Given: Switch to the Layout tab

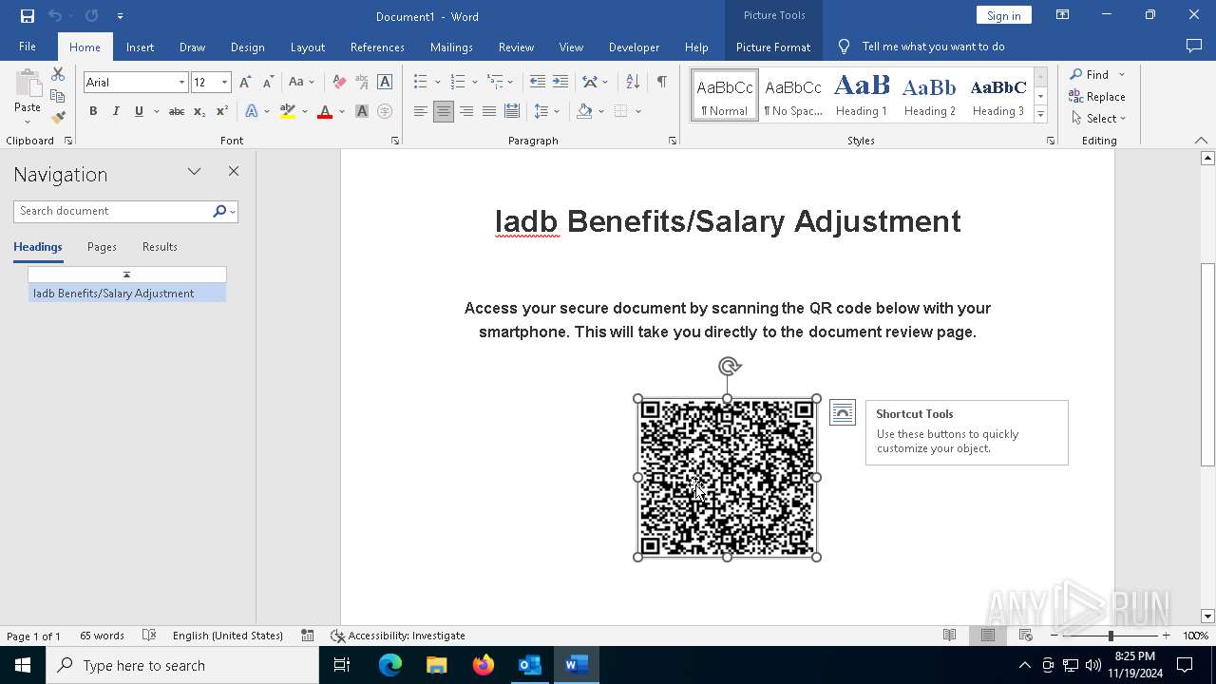Looking at the screenshot, I should point(308,47).
